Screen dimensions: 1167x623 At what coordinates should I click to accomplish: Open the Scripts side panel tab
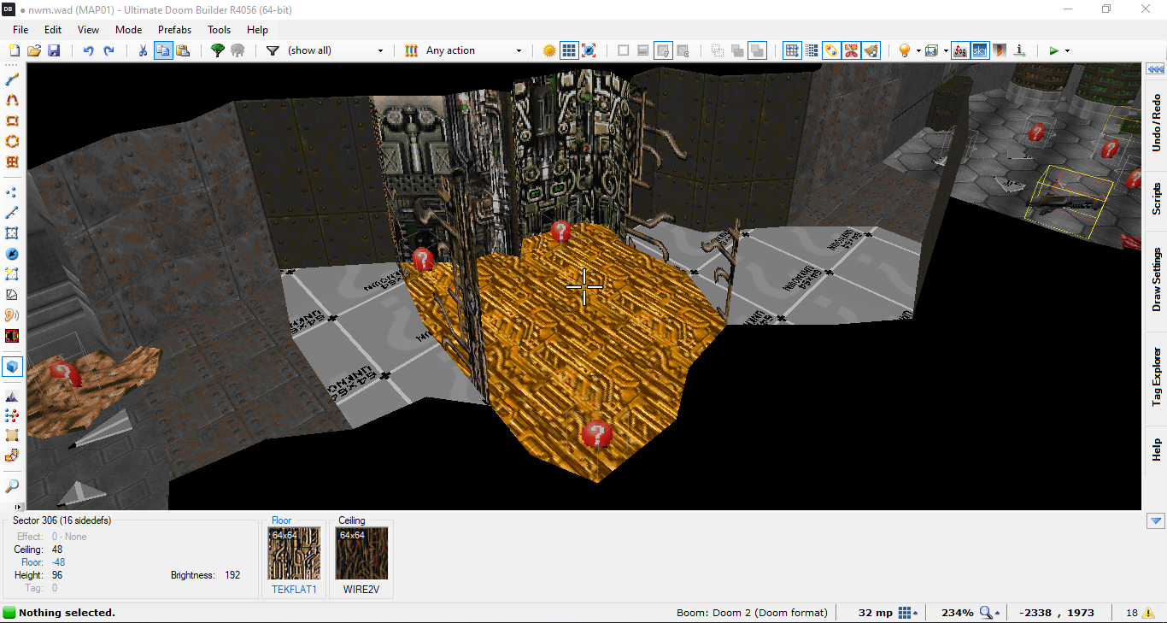coord(1156,198)
